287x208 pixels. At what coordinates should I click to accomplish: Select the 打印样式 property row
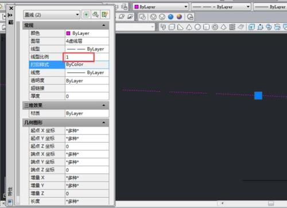(69, 65)
